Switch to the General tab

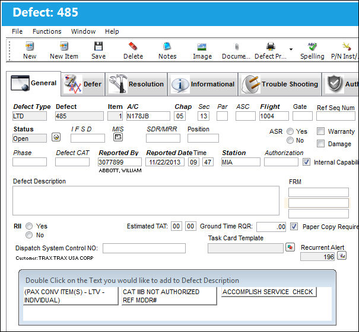tap(33, 83)
